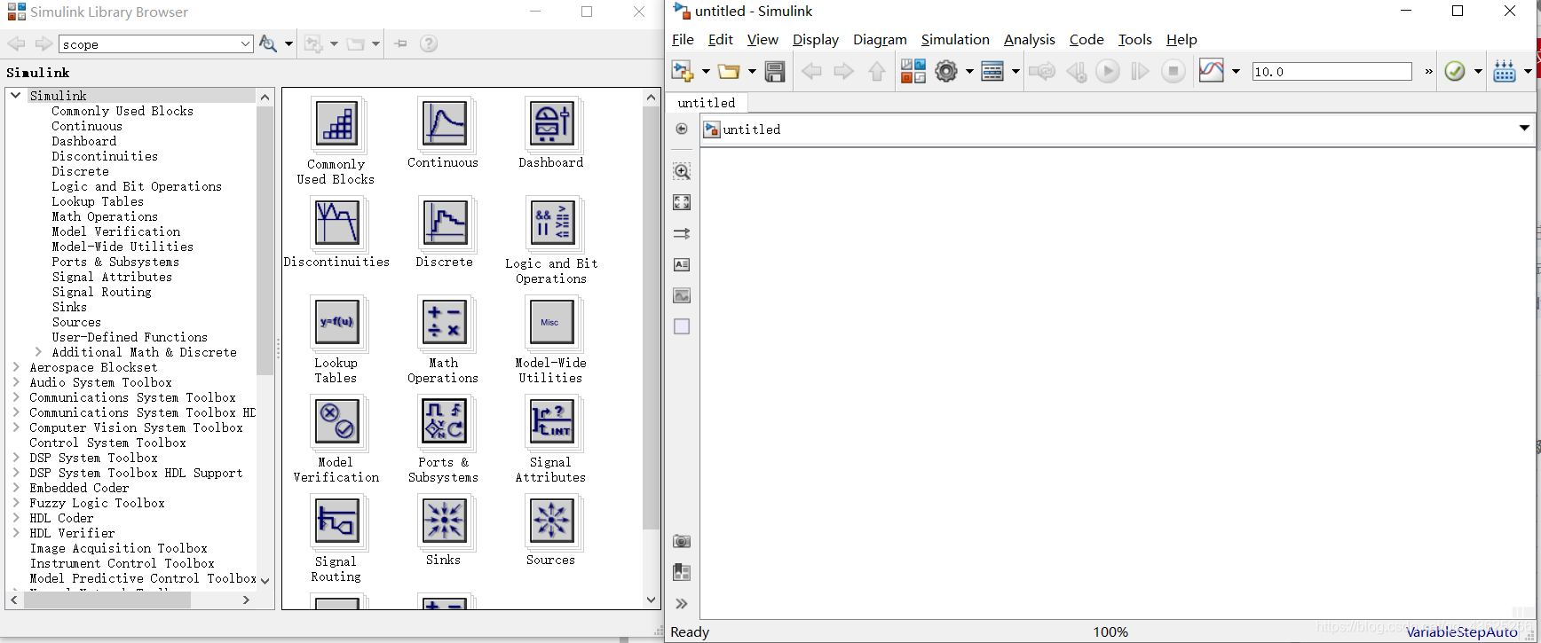The height and width of the screenshot is (643, 1541).
Task: Click Fit to View in canvas palette
Action: (682, 202)
